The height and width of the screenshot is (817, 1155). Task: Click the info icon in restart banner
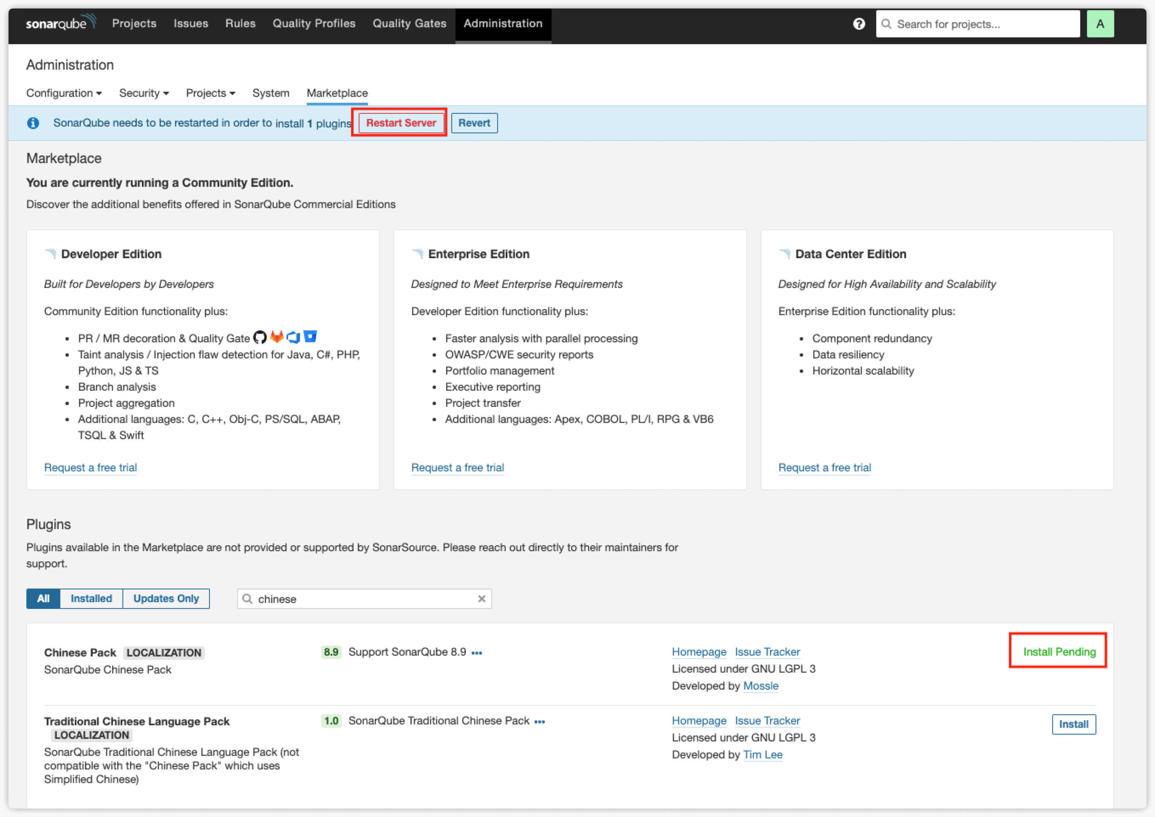click(33, 123)
